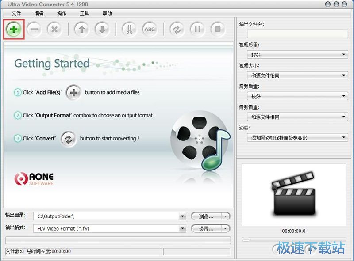The image size is (354, 261).
Task: Start conversion with the circular arrows icon
Action: click(177, 29)
